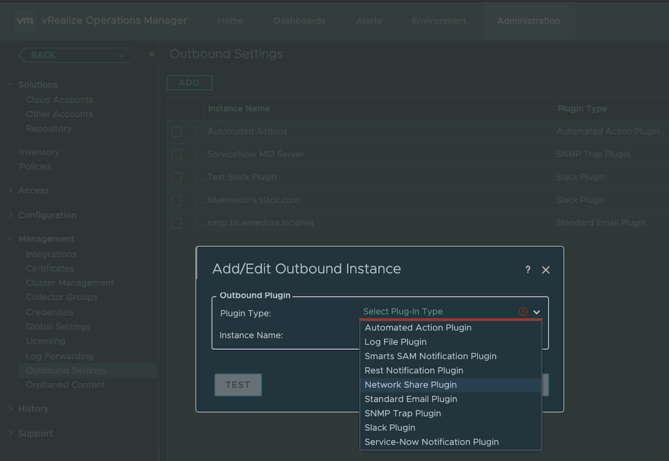Open Certificates in sidebar
The image size is (669, 461).
tap(50, 269)
